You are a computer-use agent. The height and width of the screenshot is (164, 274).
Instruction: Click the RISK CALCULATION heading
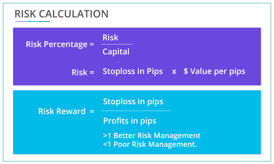61,14
